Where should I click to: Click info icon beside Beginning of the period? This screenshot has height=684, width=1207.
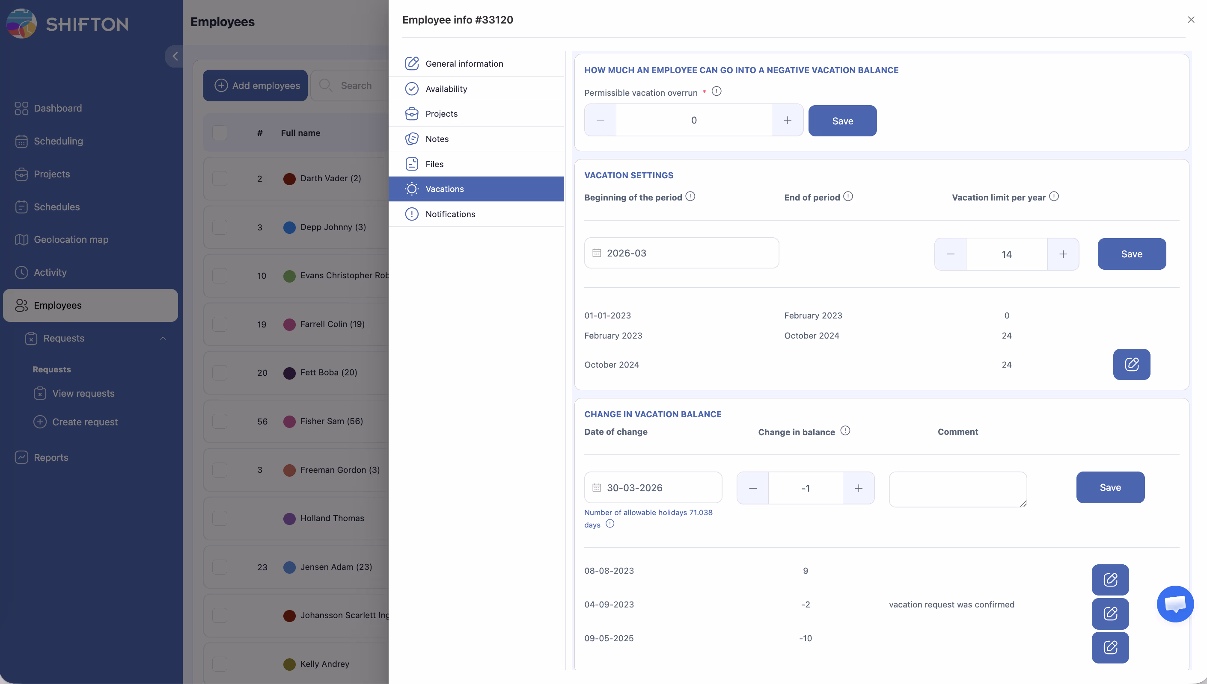tap(690, 196)
